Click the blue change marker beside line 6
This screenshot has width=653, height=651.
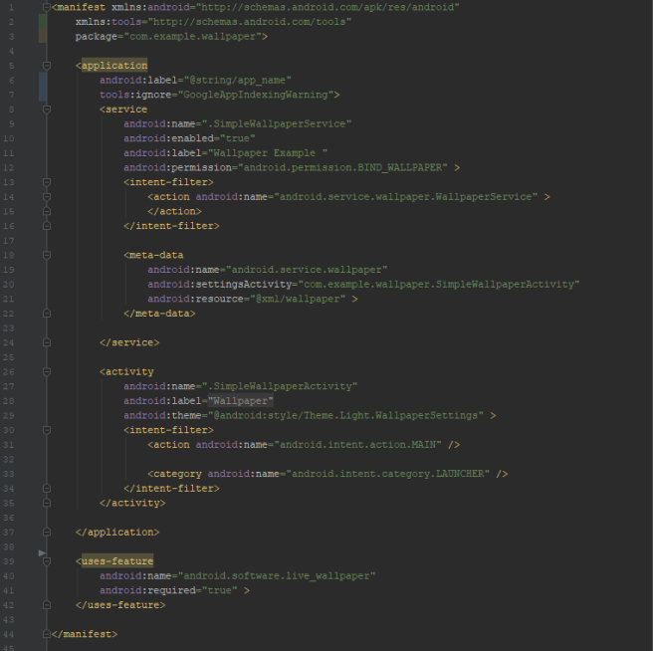(42, 81)
